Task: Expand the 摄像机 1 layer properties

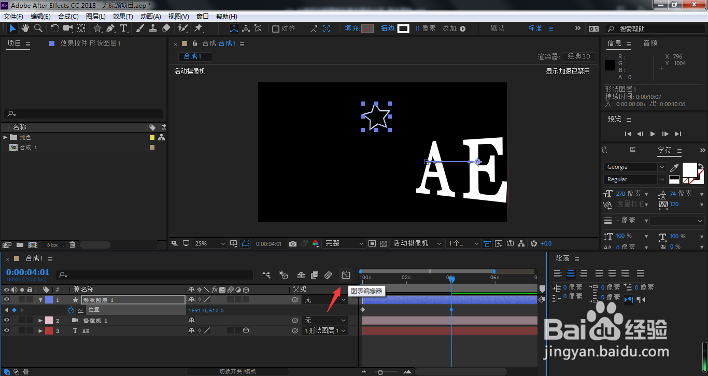Action: (40, 321)
